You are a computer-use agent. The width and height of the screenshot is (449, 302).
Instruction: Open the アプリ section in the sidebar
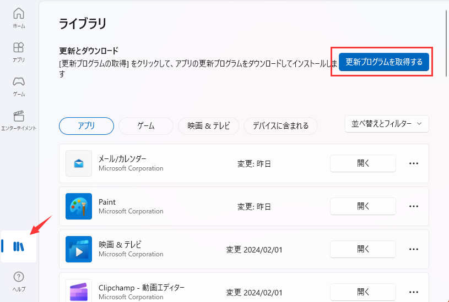point(19,52)
